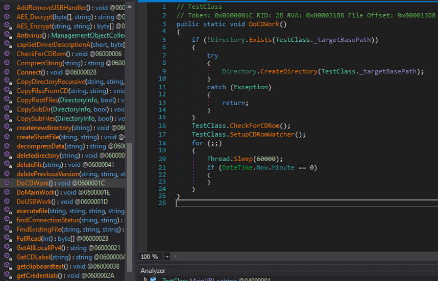438x281 pixels.
Task: Open the GetAllLocalIPv4() method entry
Action: [x=68, y=248]
